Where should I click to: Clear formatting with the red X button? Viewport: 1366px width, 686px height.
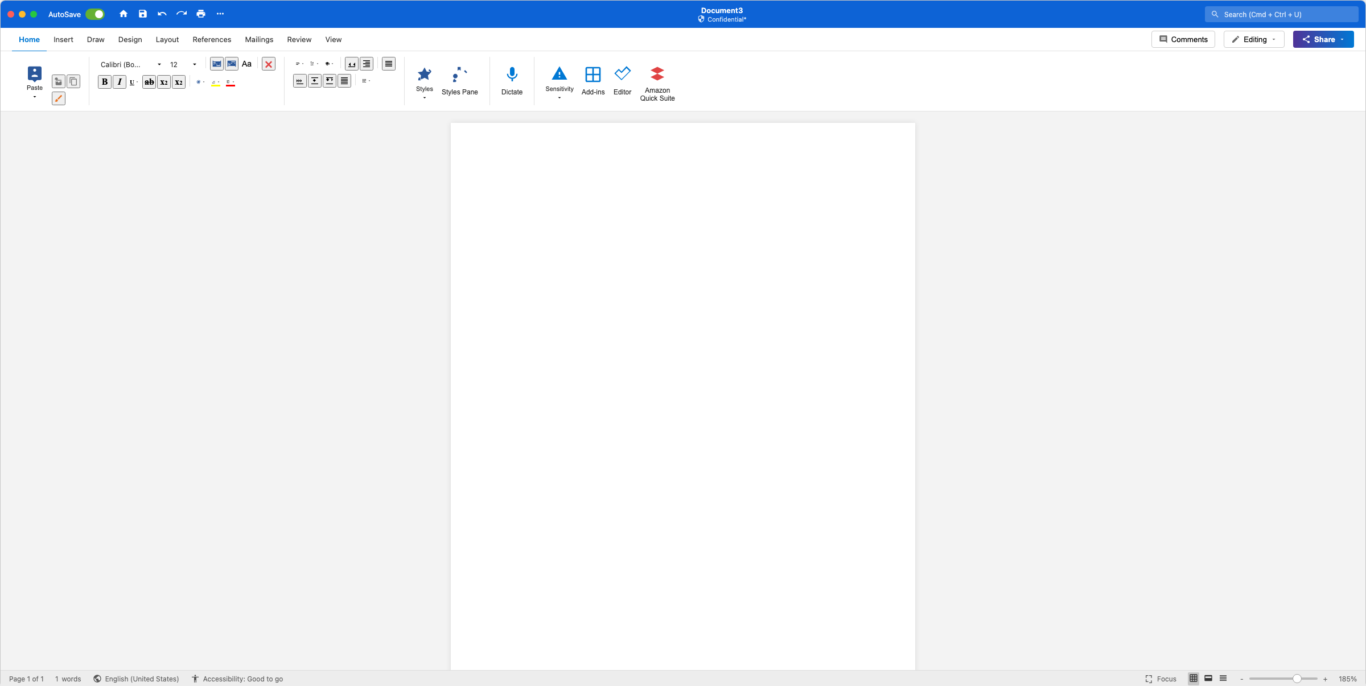click(269, 64)
